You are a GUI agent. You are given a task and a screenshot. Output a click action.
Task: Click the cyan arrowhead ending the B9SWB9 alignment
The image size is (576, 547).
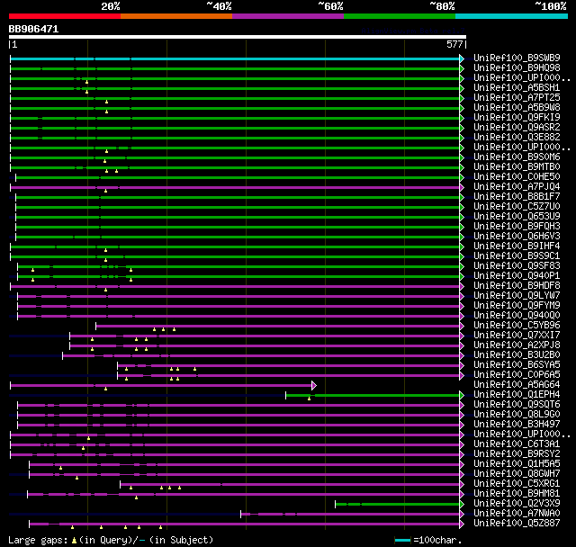tap(463, 58)
